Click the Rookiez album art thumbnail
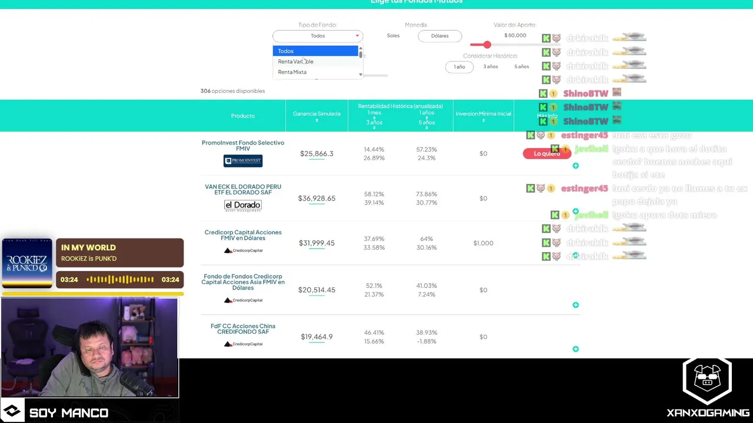The image size is (753, 423). pos(26,263)
